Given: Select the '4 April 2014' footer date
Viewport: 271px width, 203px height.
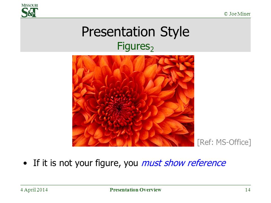Looking at the screenshot, I should [34, 190].
